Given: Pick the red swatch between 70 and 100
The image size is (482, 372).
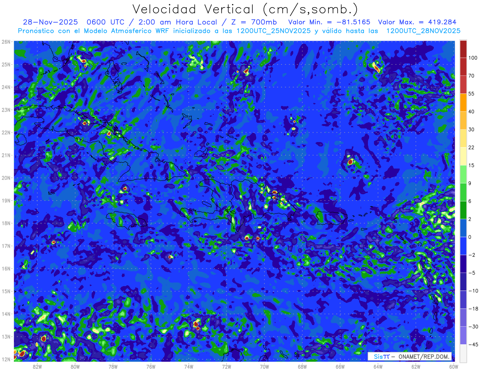Looking at the screenshot, I should tap(463, 67).
